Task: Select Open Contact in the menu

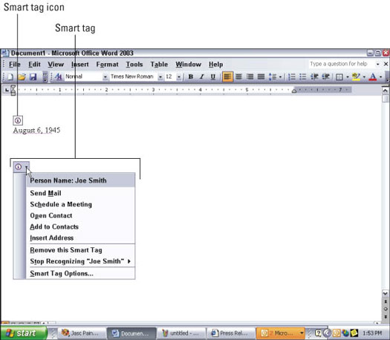Action: [x=80, y=215]
